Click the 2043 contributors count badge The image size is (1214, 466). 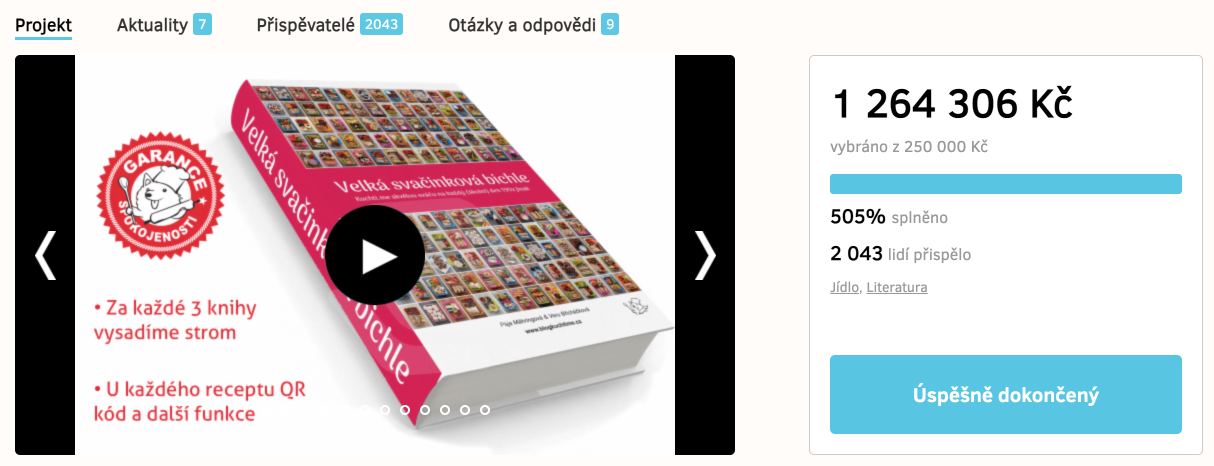pos(381,24)
